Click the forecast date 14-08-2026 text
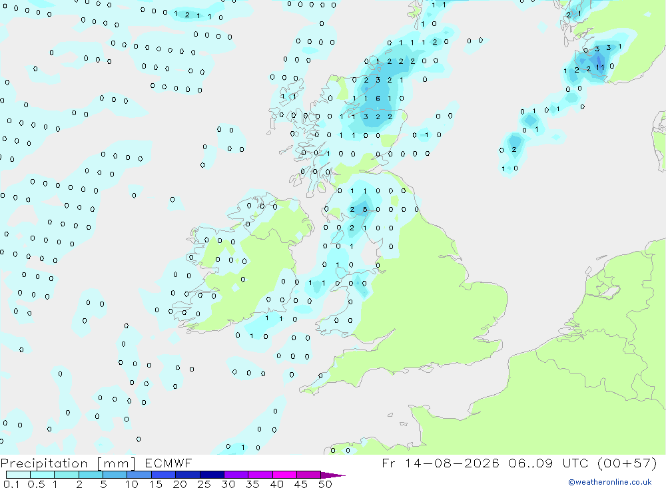Screen dimensions: 666x488 point(452,463)
